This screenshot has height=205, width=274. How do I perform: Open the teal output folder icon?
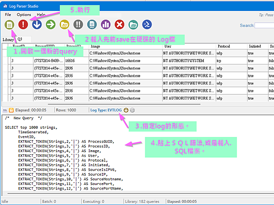click(x=133, y=25)
